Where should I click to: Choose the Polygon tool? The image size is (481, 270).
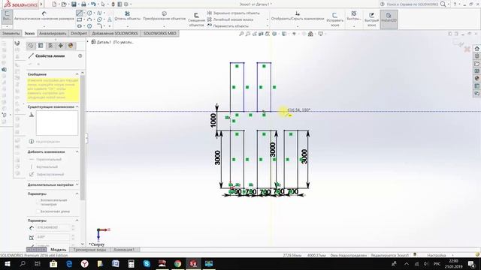(89, 26)
